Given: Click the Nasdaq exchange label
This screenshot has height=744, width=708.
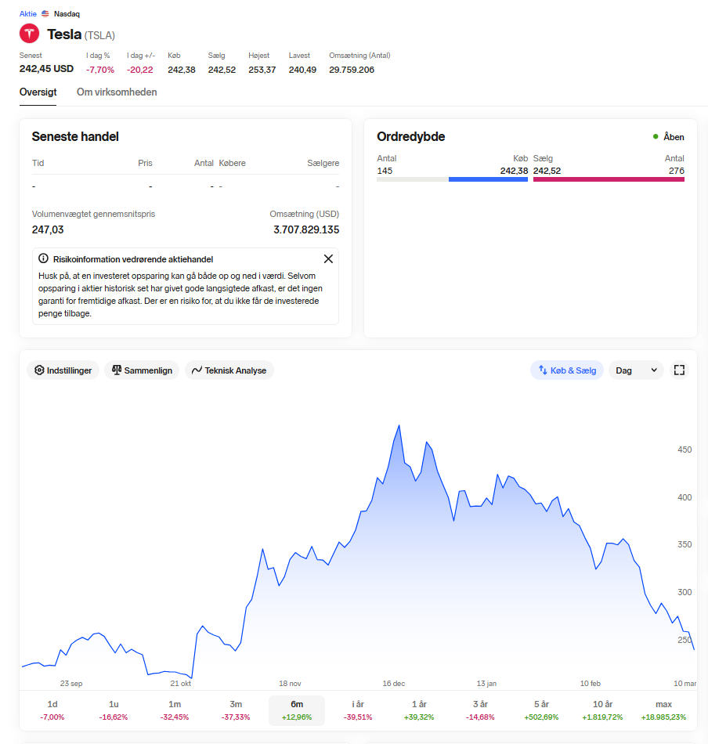Looking at the screenshot, I should [67, 14].
